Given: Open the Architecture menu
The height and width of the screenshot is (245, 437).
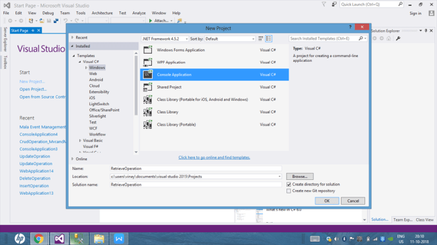Looking at the screenshot, I should click(x=102, y=13).
